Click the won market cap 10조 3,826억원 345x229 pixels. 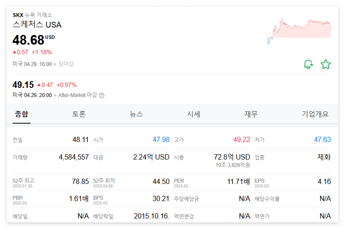[233, 165]
